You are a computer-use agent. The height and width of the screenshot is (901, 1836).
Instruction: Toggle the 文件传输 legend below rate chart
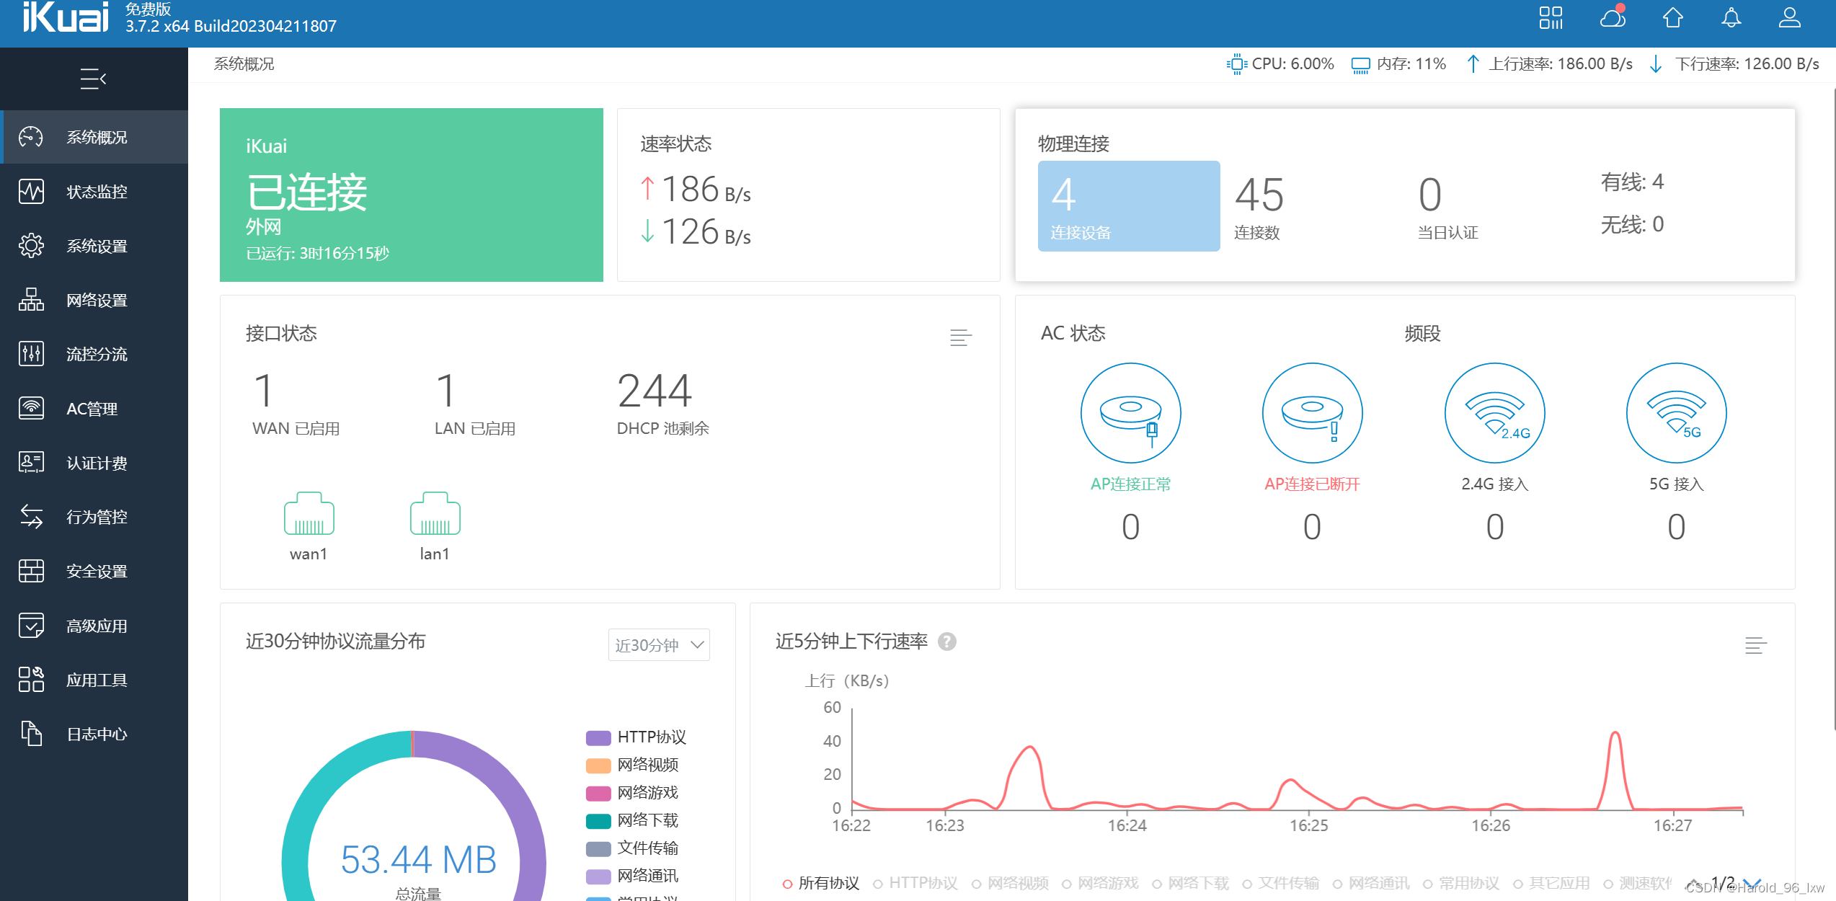[x=1280, y=883]
